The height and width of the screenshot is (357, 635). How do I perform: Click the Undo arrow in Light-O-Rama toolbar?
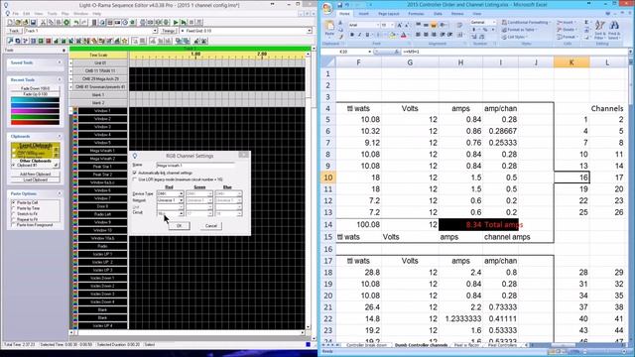click(76, 22)
